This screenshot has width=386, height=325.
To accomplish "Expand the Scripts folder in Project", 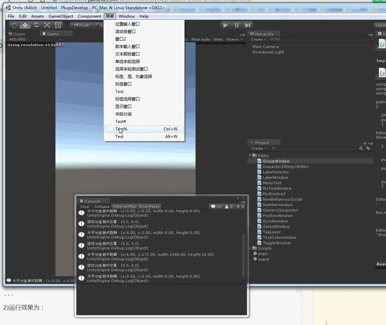I will pos(250,248).
